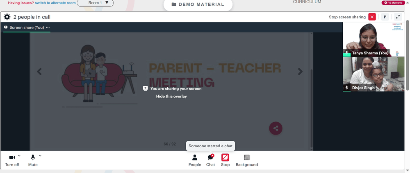Open Demo Material folder

[x=198, y=4]
